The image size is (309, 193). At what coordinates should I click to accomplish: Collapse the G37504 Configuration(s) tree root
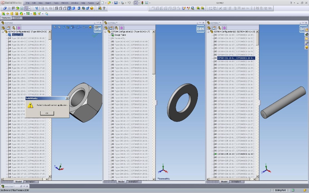coord(106,32)
